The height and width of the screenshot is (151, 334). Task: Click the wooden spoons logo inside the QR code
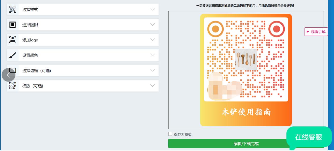(246, 59)
